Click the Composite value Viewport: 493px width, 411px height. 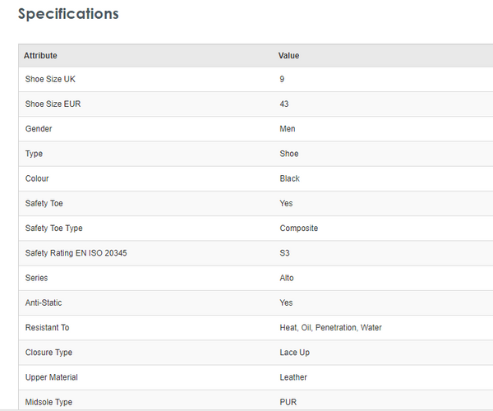pos(299,229)
